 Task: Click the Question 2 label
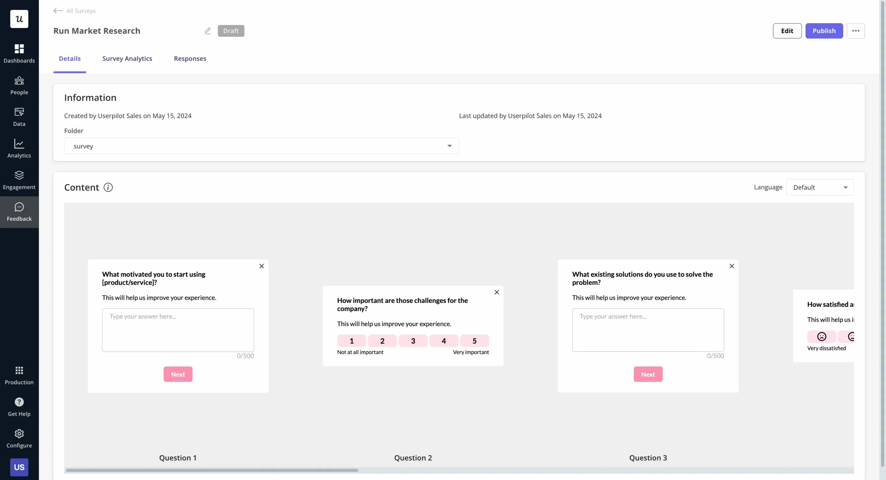413,458
